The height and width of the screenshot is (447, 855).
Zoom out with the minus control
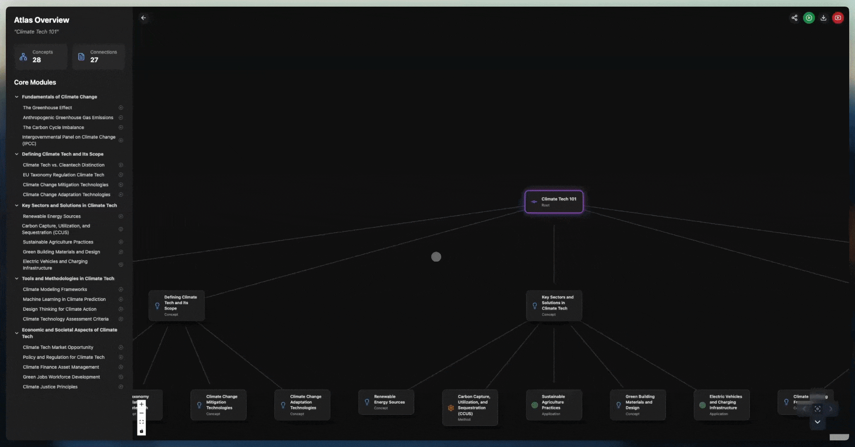click(142, 413)
